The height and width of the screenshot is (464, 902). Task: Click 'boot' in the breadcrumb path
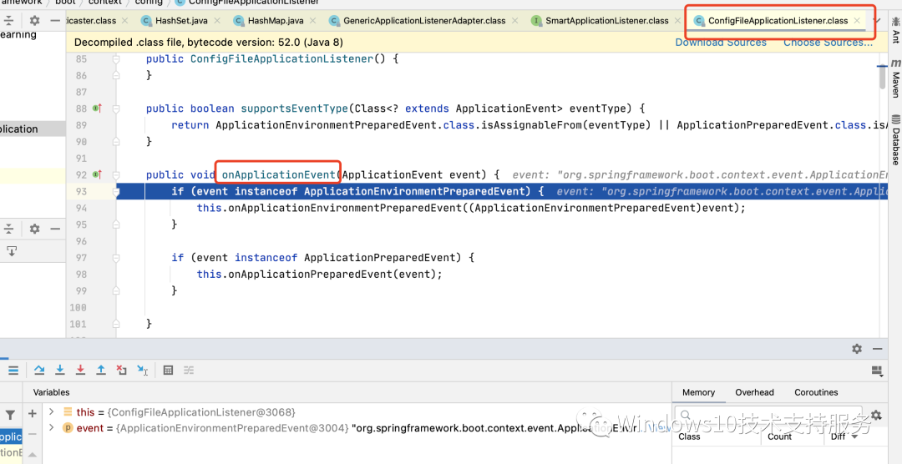click(x=65, y=3)
